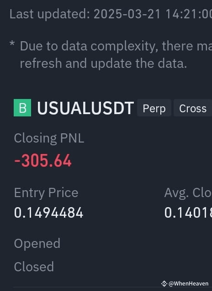Viewport: 212px width, 291px height.
Task: Click the Last updated timestamp text
Action: click(x=111, y=14)
